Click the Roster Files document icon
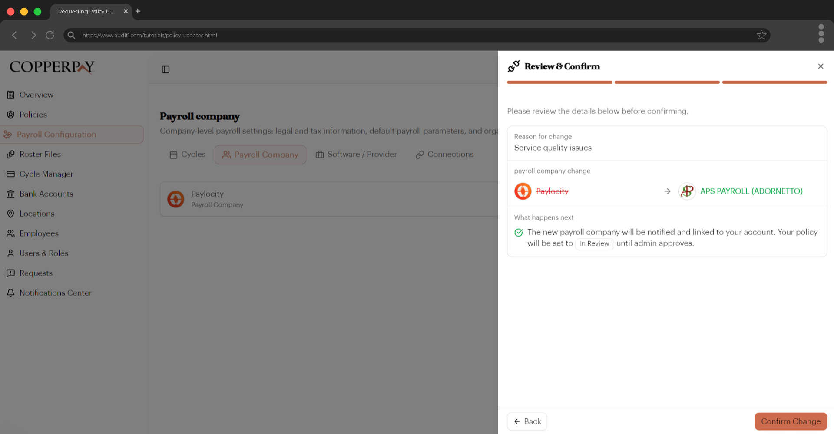The height and width of the screenshot is (434, 834). [10, 154]
